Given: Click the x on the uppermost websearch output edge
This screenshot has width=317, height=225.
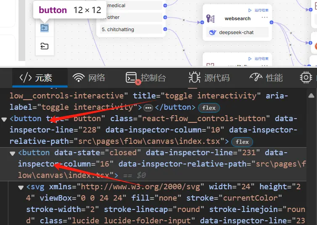Looking at the screenshot, I should point(291,33).
